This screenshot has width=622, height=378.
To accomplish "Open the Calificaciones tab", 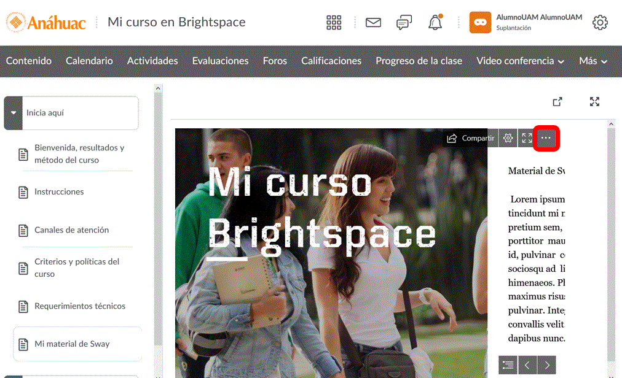I will click(331, 61).
